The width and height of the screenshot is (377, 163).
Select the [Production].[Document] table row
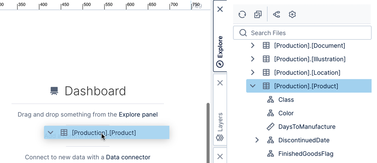tap(309, 46)
